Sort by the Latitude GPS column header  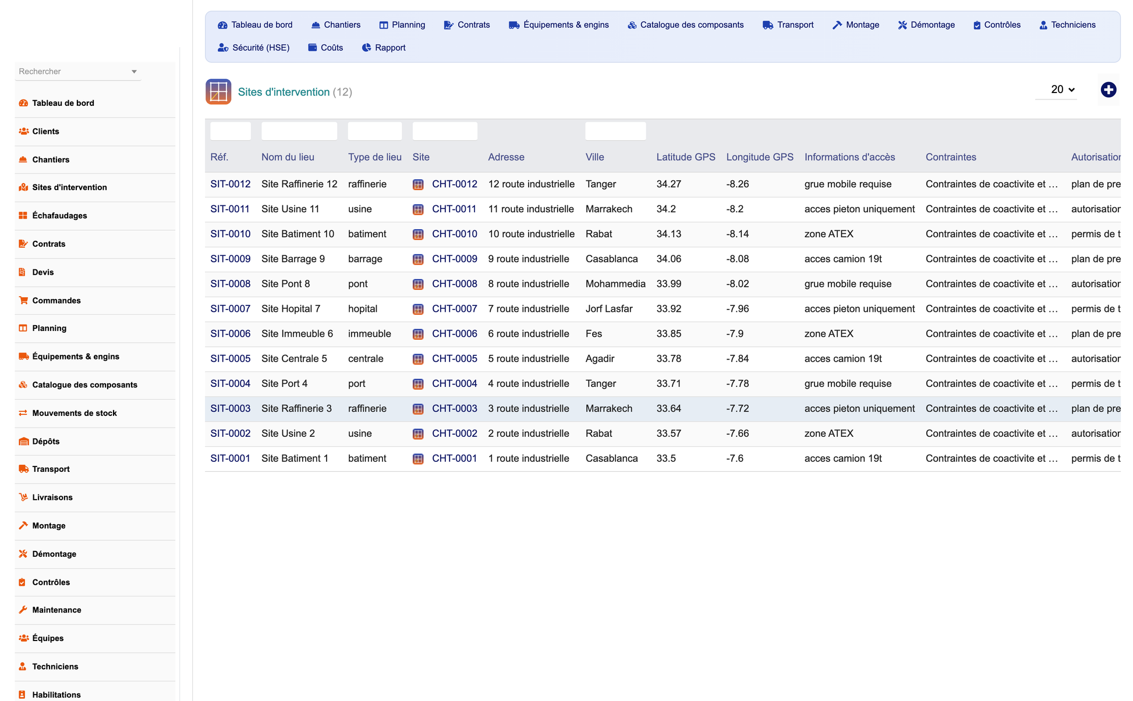(x=686, y=157)
